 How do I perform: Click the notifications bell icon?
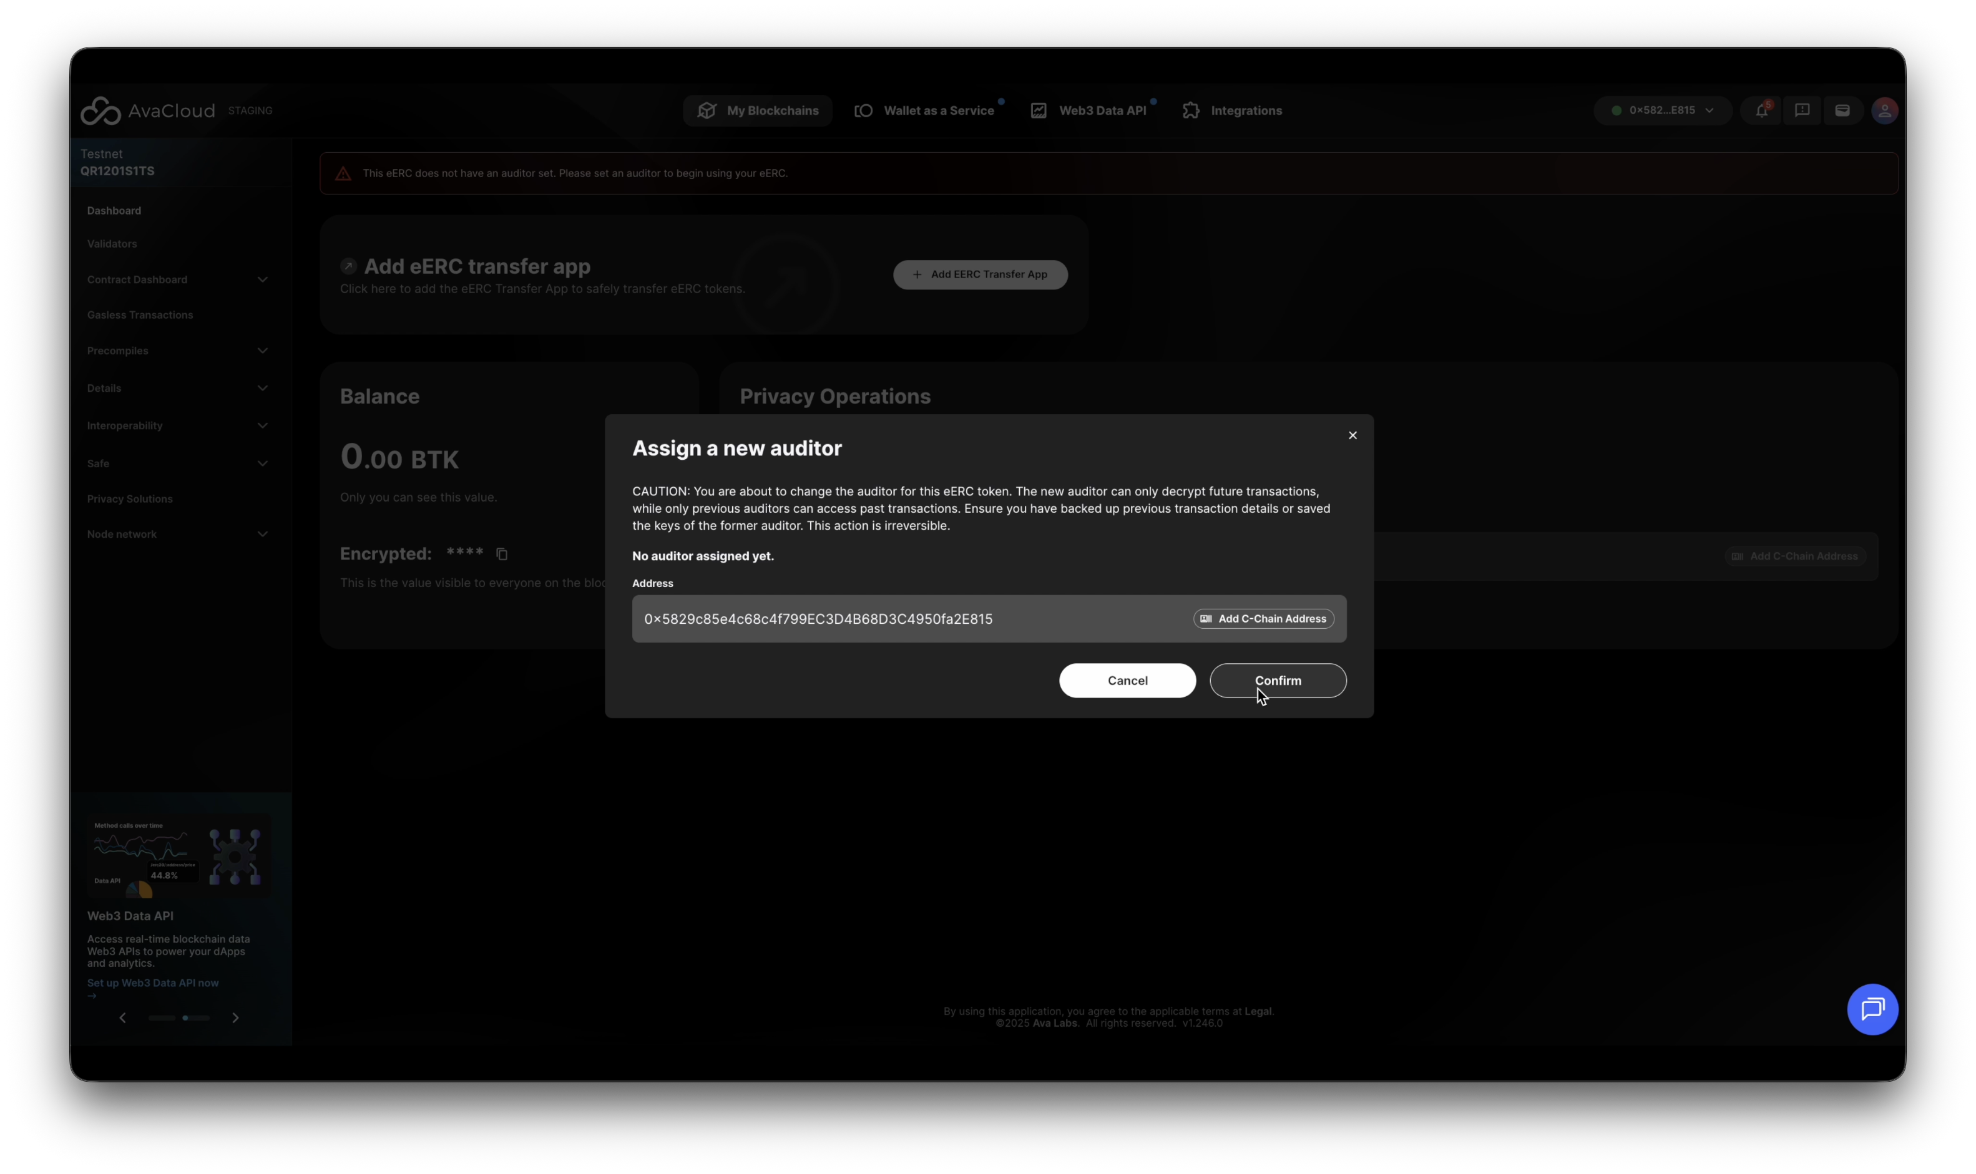coord(1761,111)
